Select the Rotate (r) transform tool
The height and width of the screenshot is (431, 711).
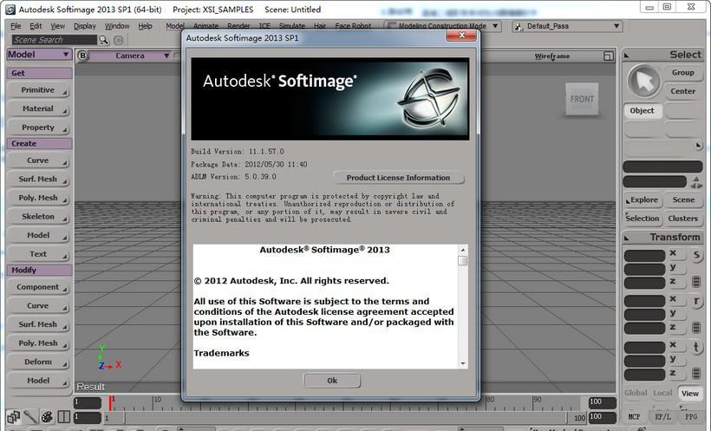tap(696, 301)
